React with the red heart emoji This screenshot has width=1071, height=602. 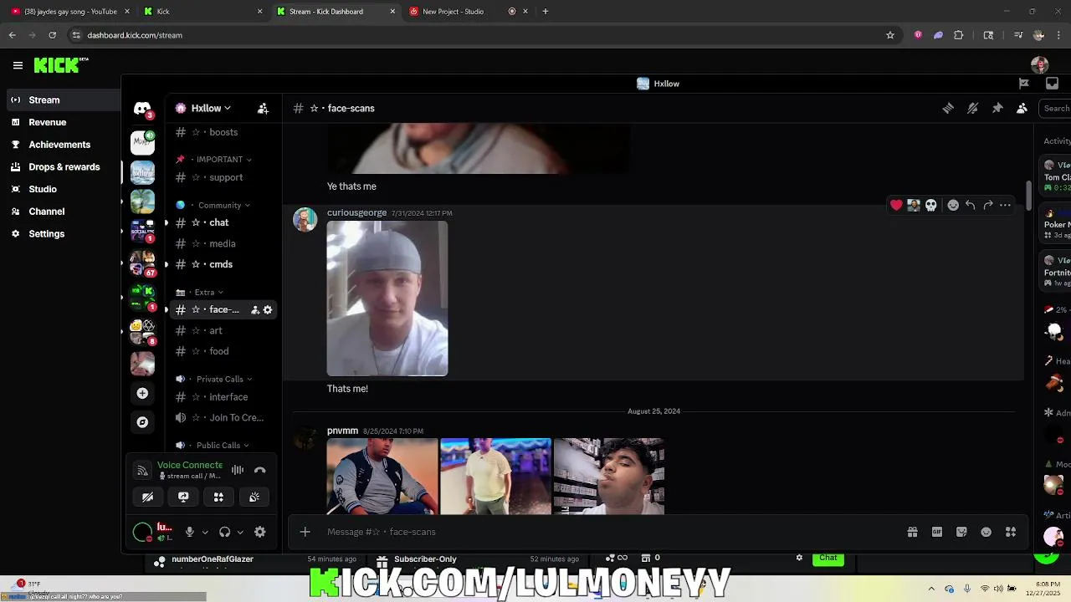click(896, 205)
